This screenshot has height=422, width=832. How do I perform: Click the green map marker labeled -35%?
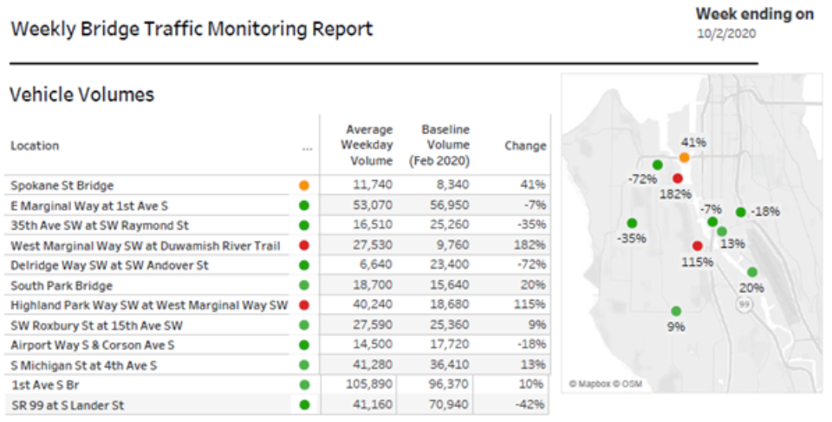point(632,223)
